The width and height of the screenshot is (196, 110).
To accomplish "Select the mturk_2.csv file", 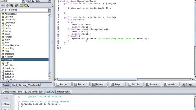I will point(10,68).
